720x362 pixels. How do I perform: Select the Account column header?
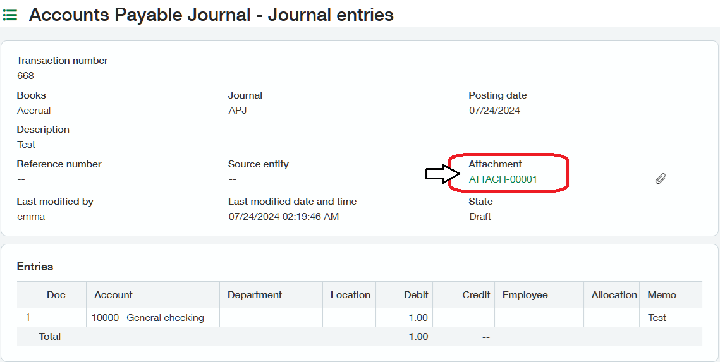[x=113, y=295]
